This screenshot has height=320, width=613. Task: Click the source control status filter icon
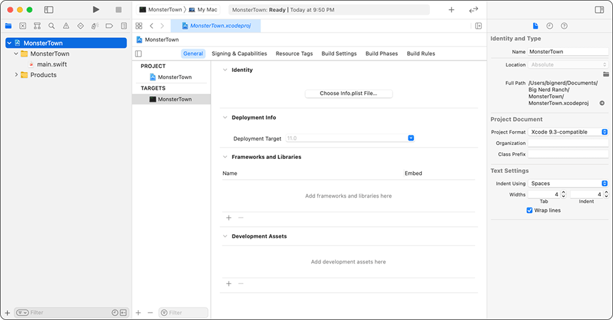123,313
